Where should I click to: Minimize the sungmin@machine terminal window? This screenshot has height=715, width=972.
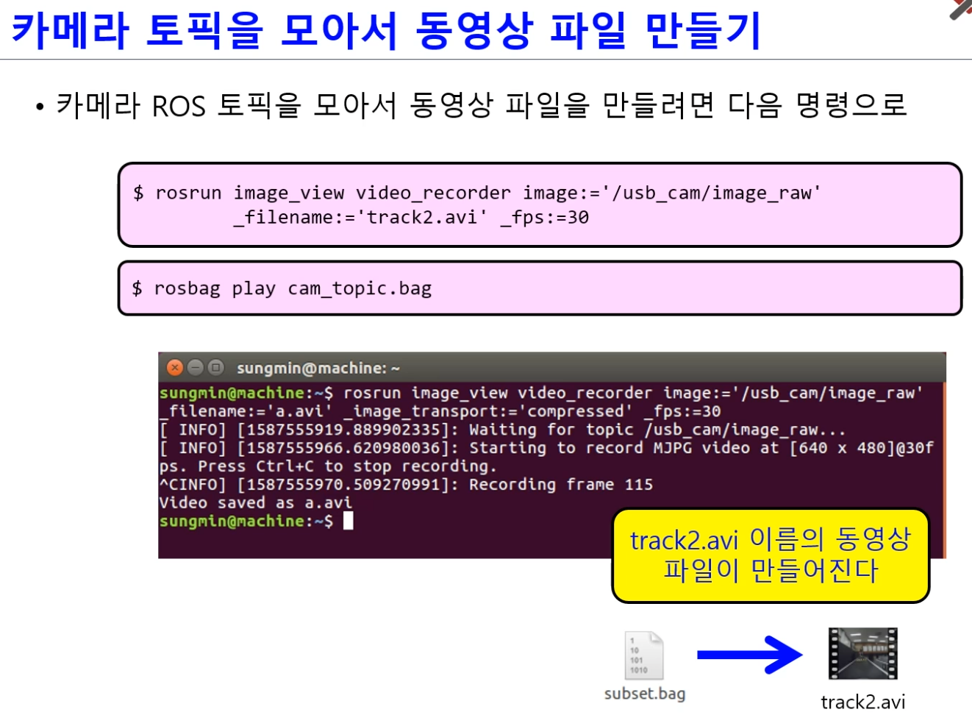click(x=195, y=367)
